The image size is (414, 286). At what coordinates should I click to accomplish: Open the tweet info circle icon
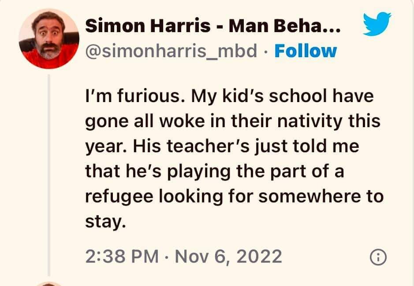click(378, 257)
